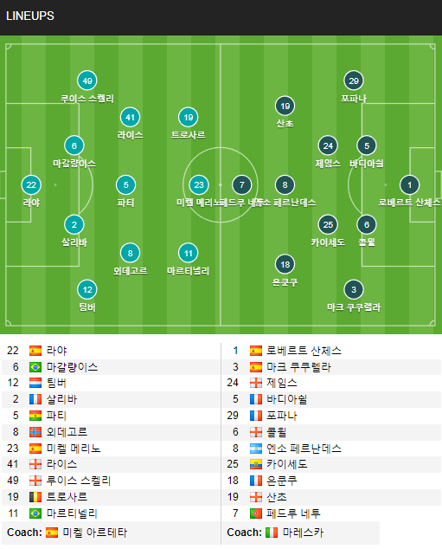Click player circle 49 루이스 스켈리

tap(87, 81)
